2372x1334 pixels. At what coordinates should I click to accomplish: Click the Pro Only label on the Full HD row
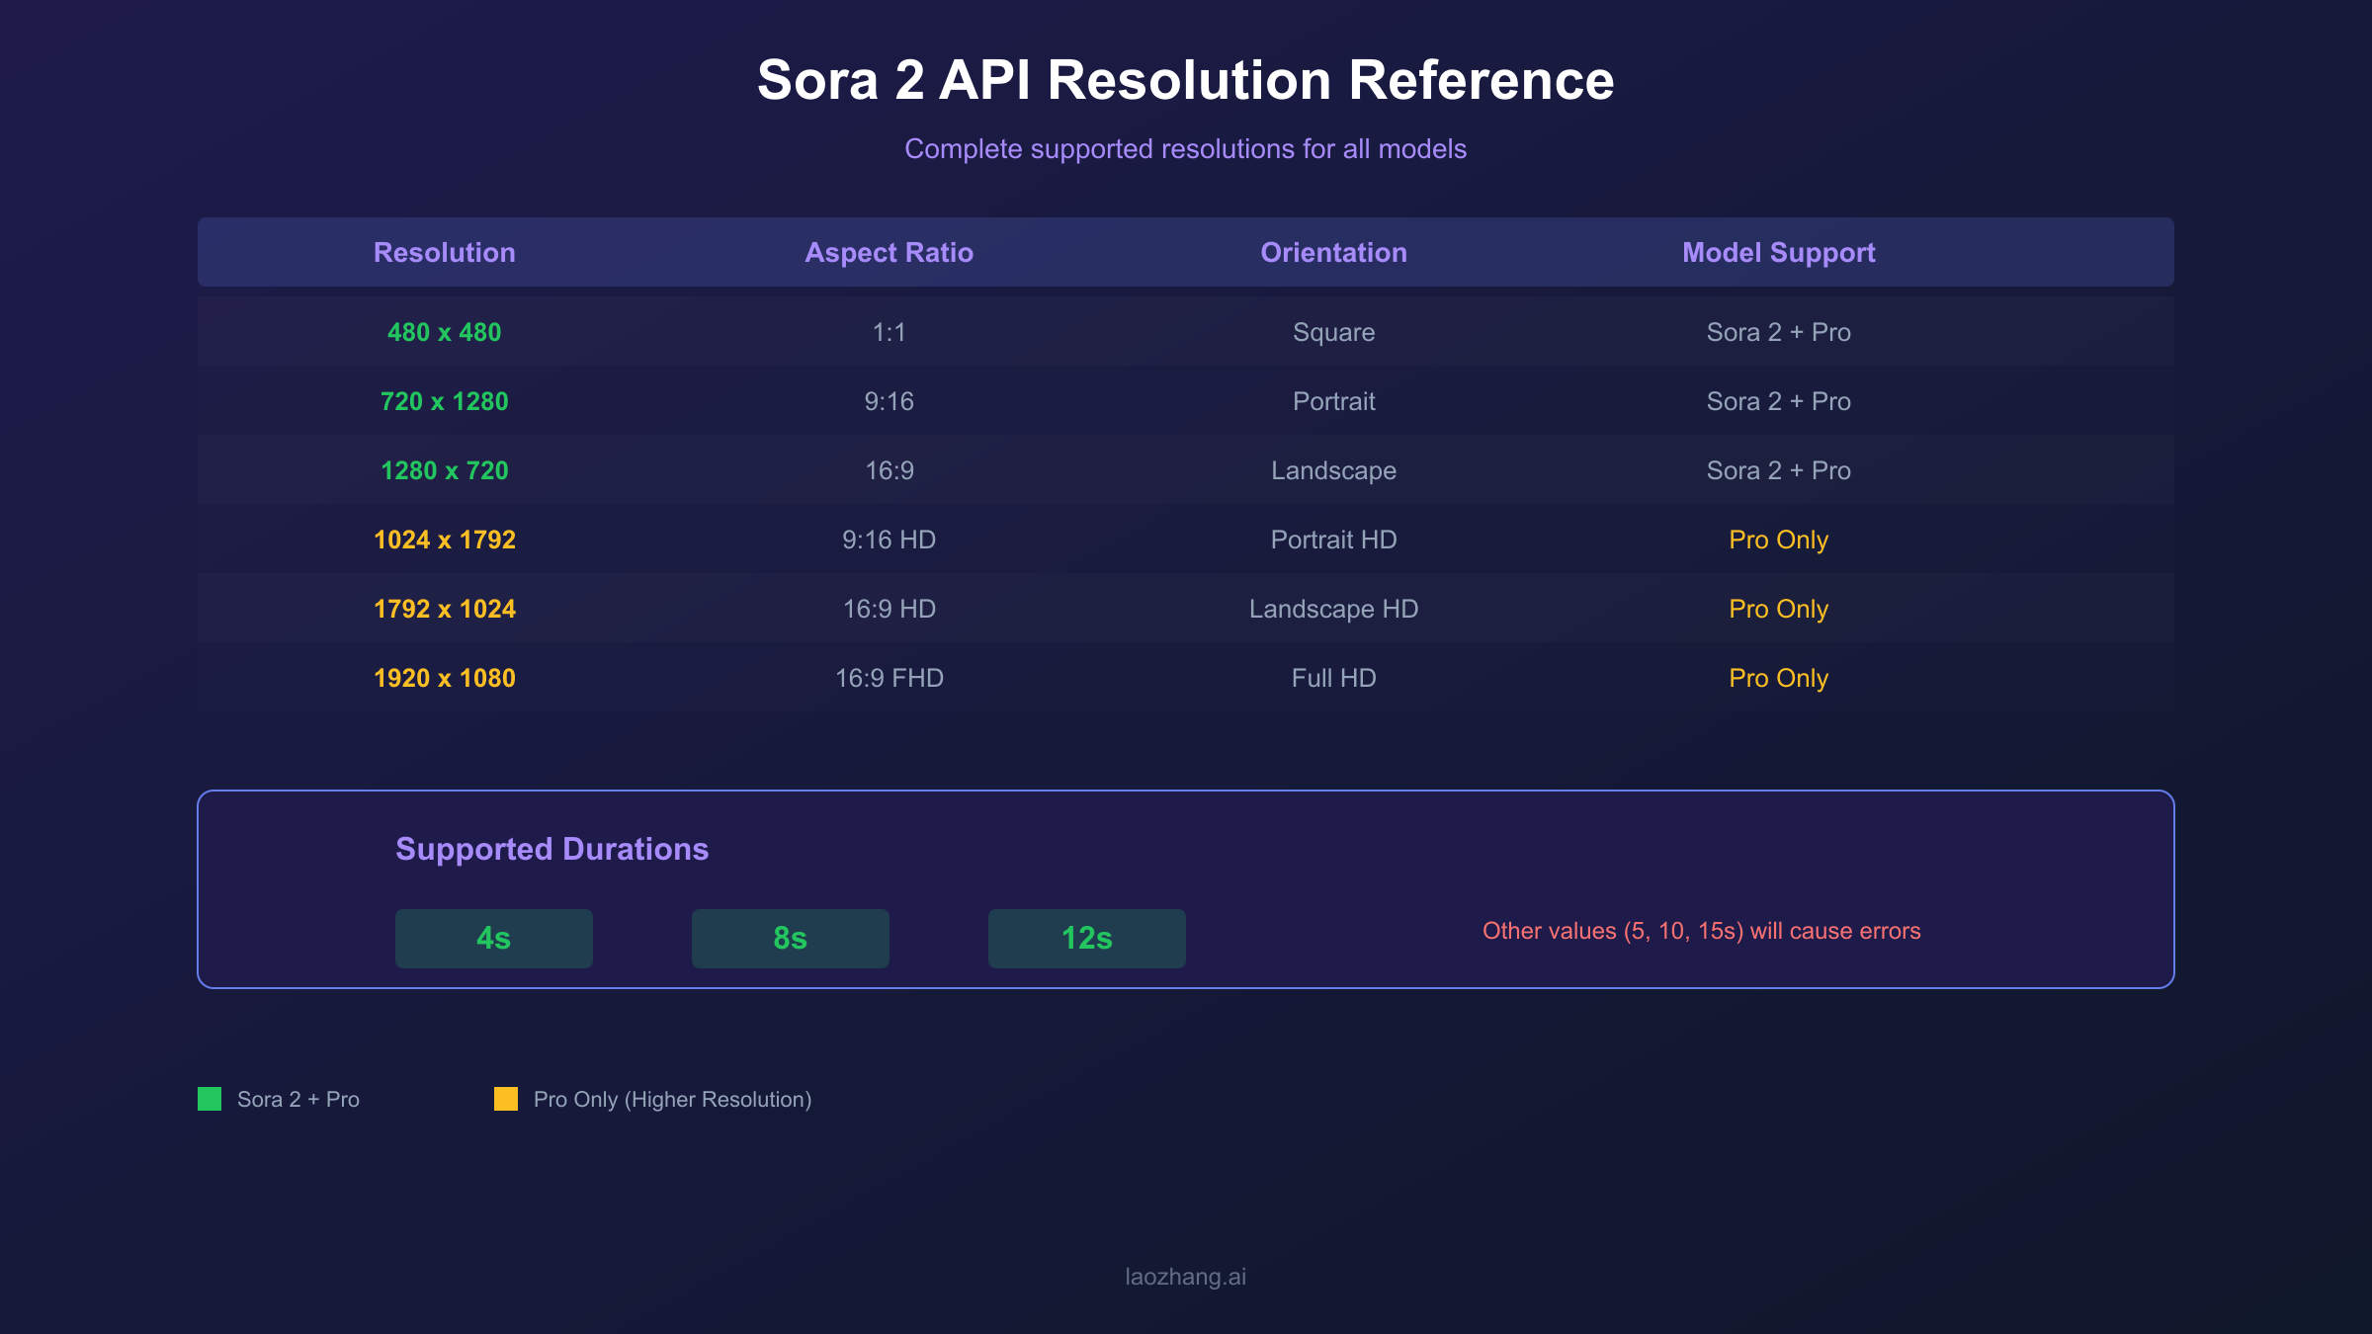click(x=1778, y=678)
